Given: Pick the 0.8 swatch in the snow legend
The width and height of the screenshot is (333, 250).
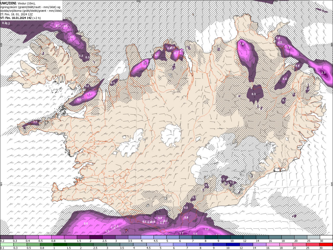Looking at the screenshot, I should tap(57, 237).
